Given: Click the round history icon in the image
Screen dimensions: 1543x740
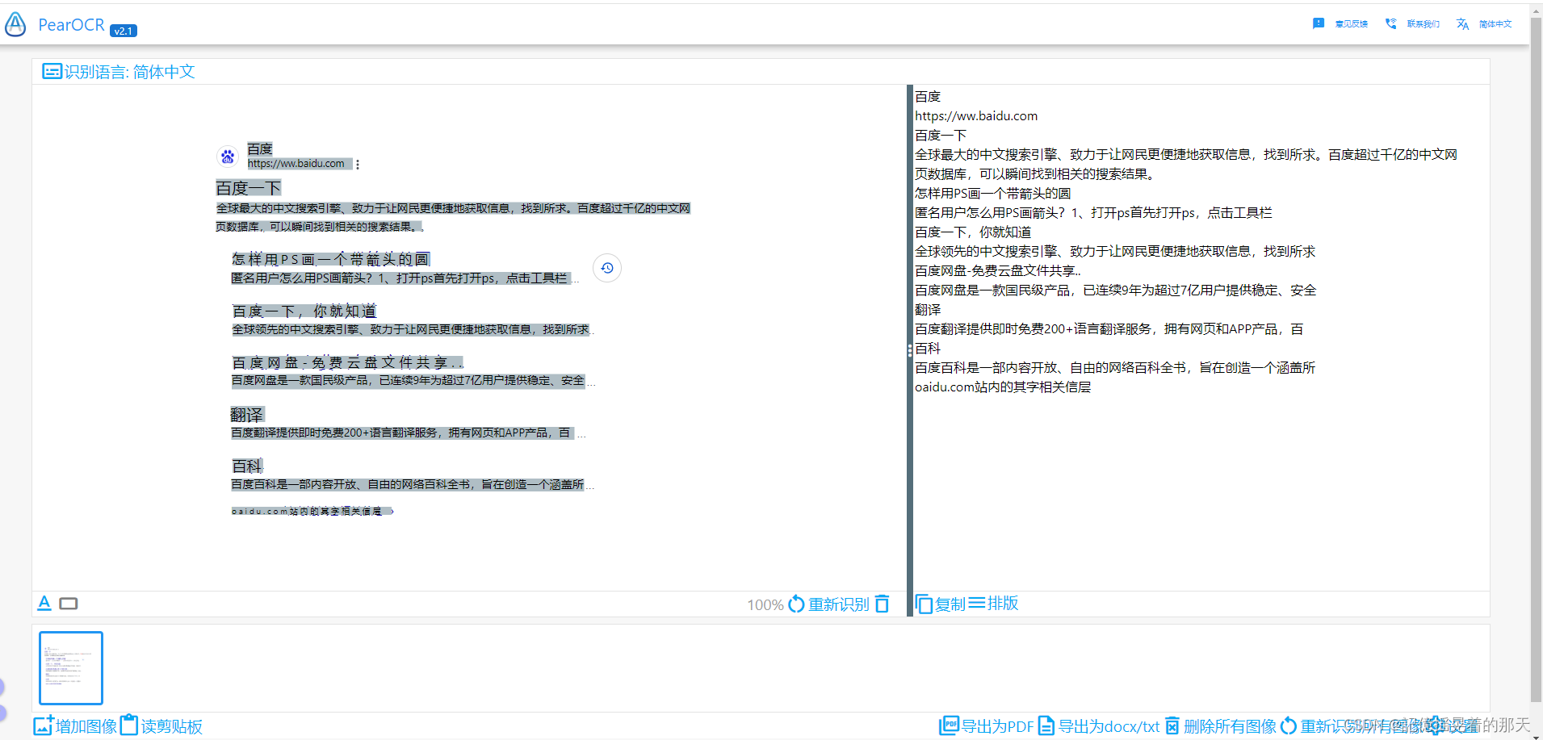Looking at the screenshot, I should click(x=607, y=268).
